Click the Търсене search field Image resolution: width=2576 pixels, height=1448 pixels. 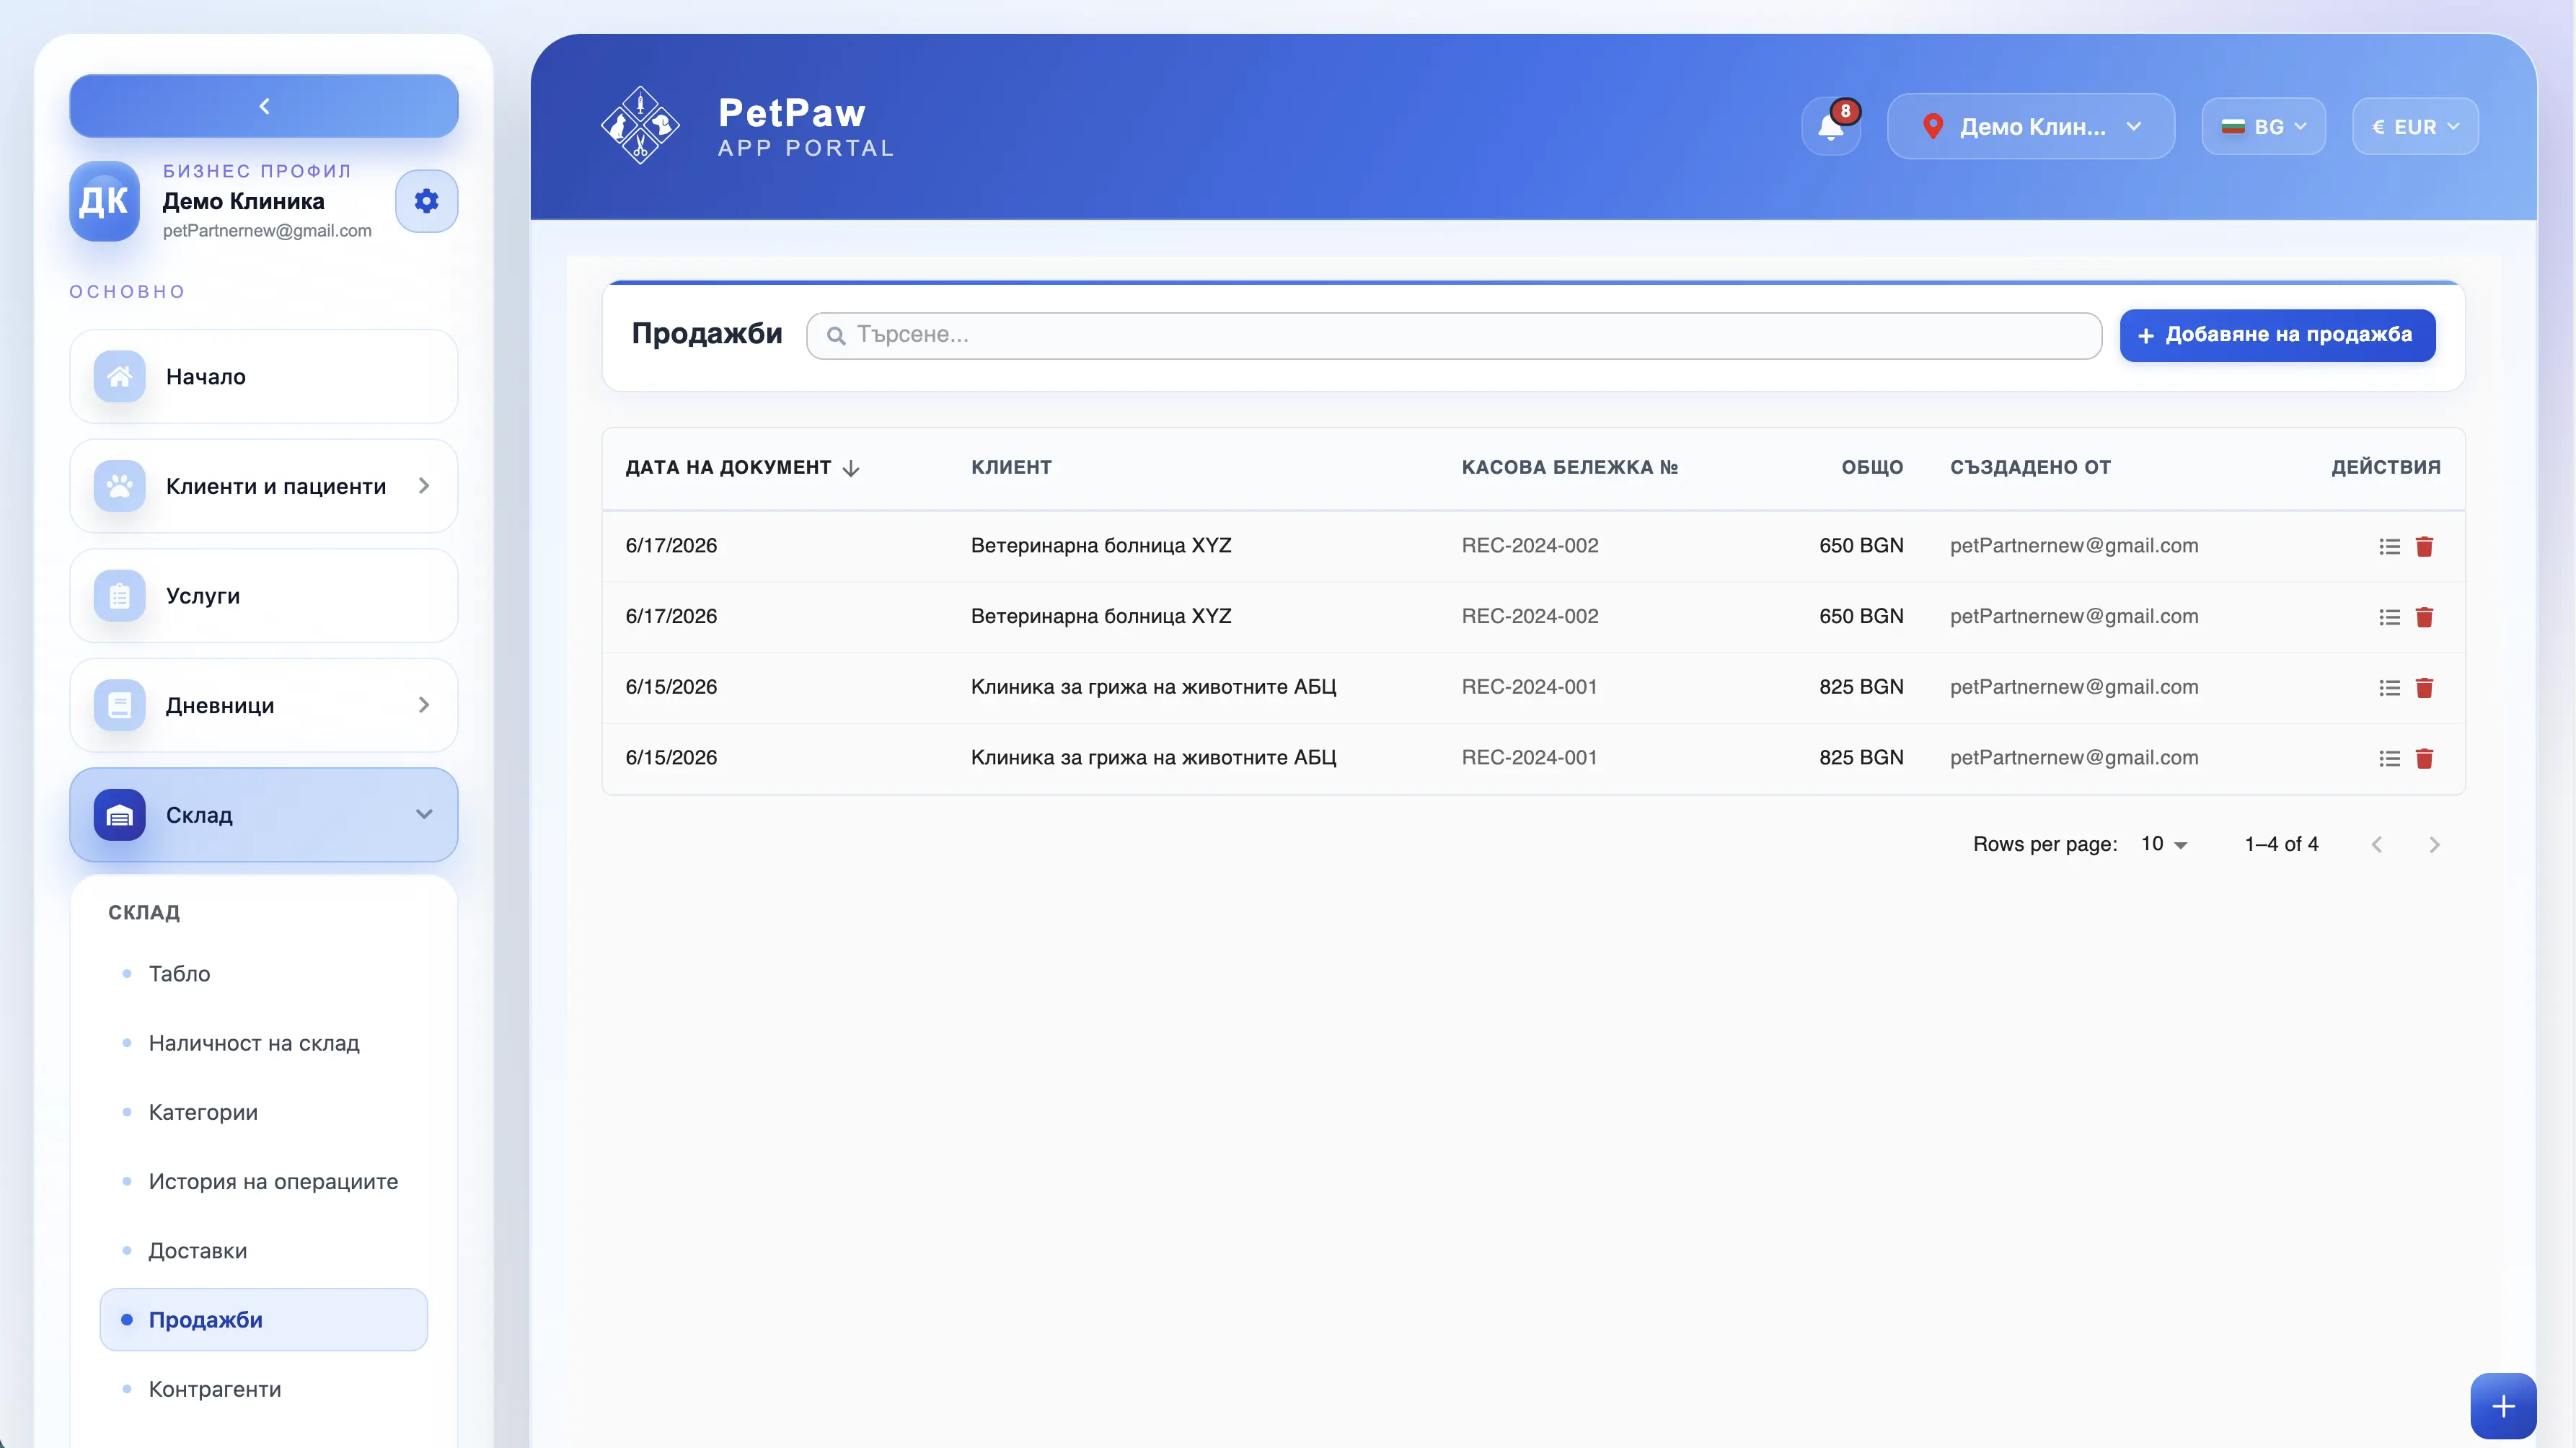pyautogui.click(x=1454, y=335)
